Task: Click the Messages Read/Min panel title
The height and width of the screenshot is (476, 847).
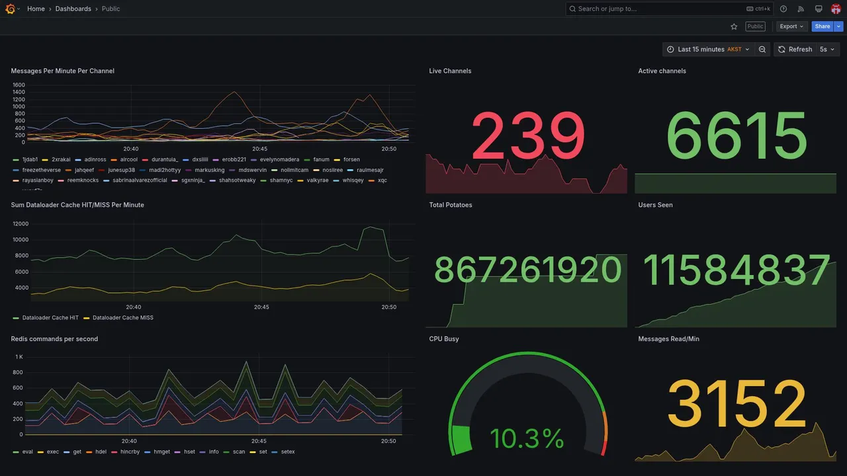Action: pyautogui.click(x=668, y=339)
